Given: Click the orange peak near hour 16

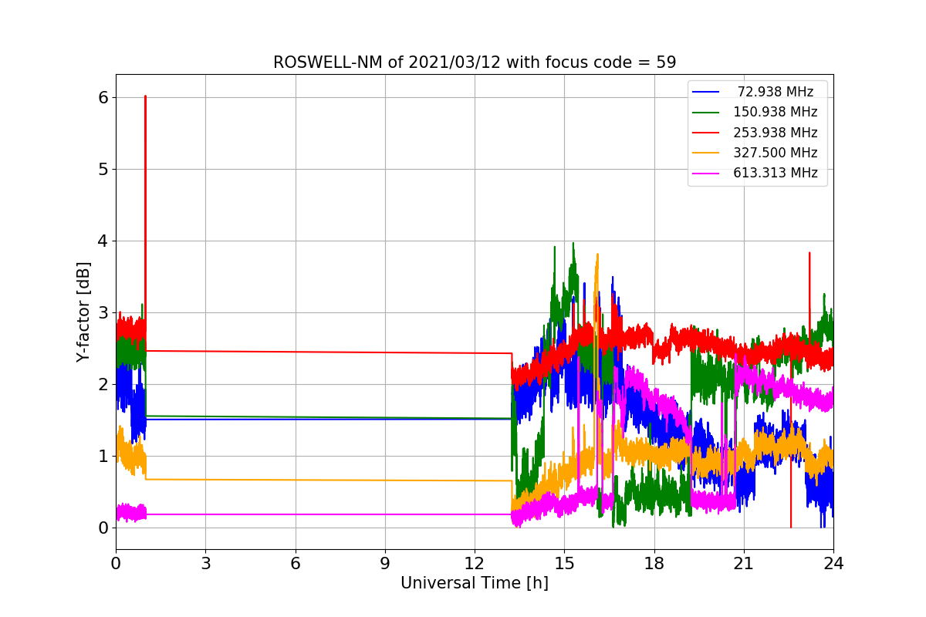Looking at the screenshot, I should pos(597,255).
